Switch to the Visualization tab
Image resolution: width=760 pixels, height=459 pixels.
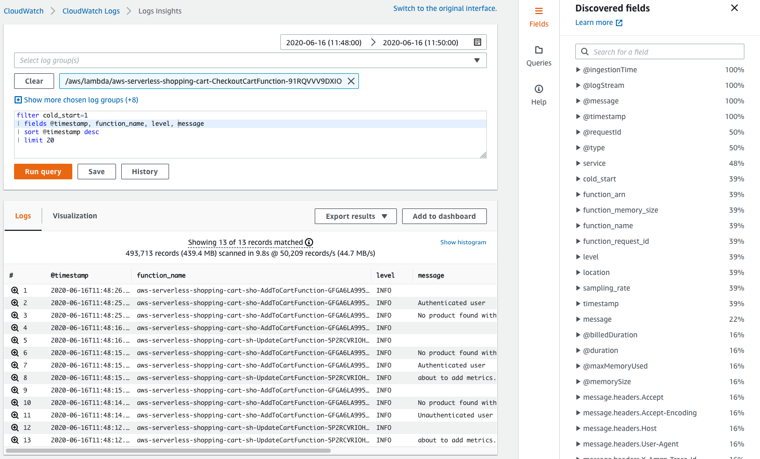coord(75,216)
